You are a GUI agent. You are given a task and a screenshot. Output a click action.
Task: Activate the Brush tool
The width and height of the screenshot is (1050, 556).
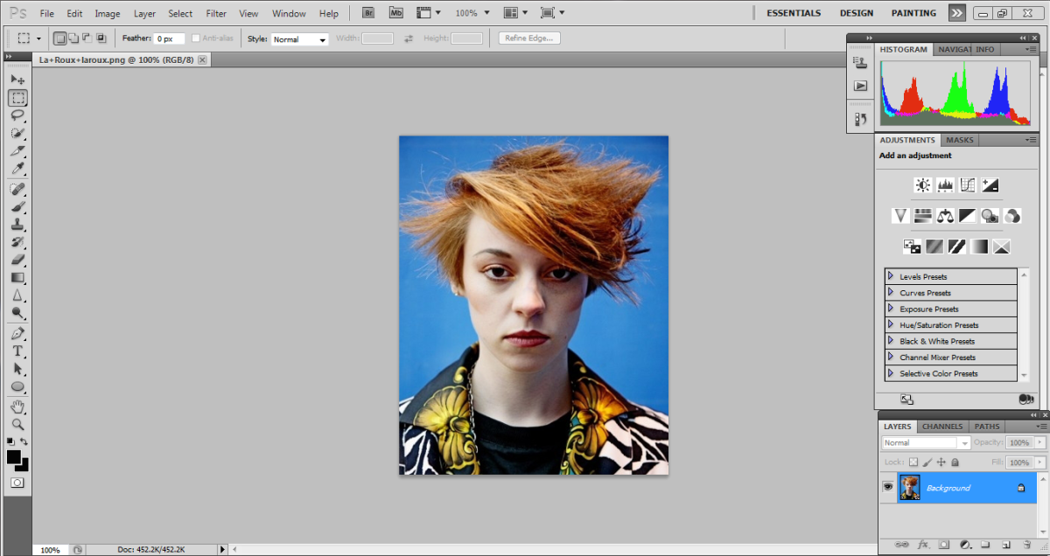[17, 207]
